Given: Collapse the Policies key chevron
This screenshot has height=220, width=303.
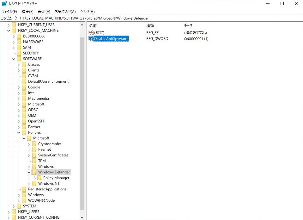Looking at the screenshot, I should [19, 133].
